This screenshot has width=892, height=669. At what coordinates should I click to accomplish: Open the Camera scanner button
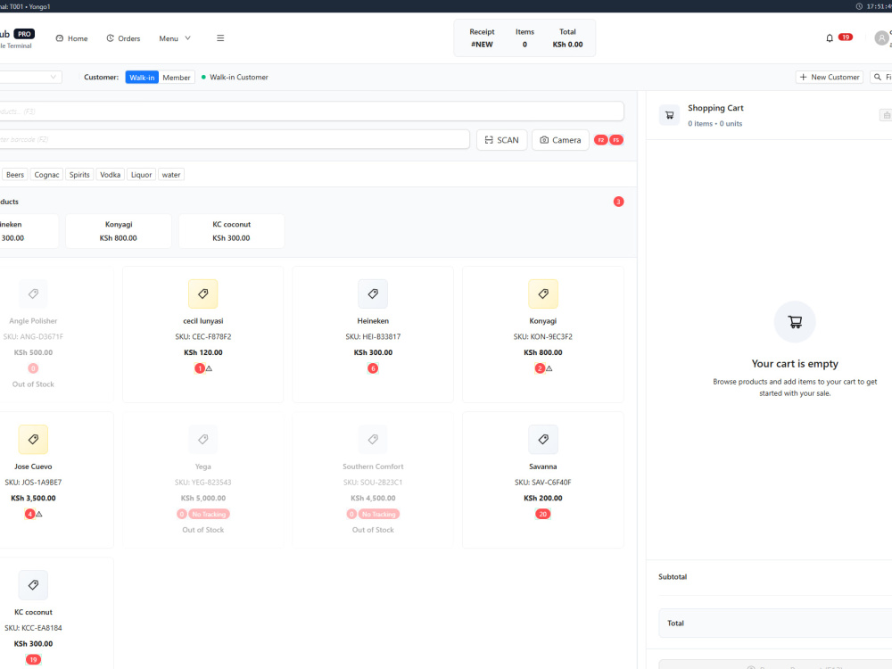pos(560,140)
